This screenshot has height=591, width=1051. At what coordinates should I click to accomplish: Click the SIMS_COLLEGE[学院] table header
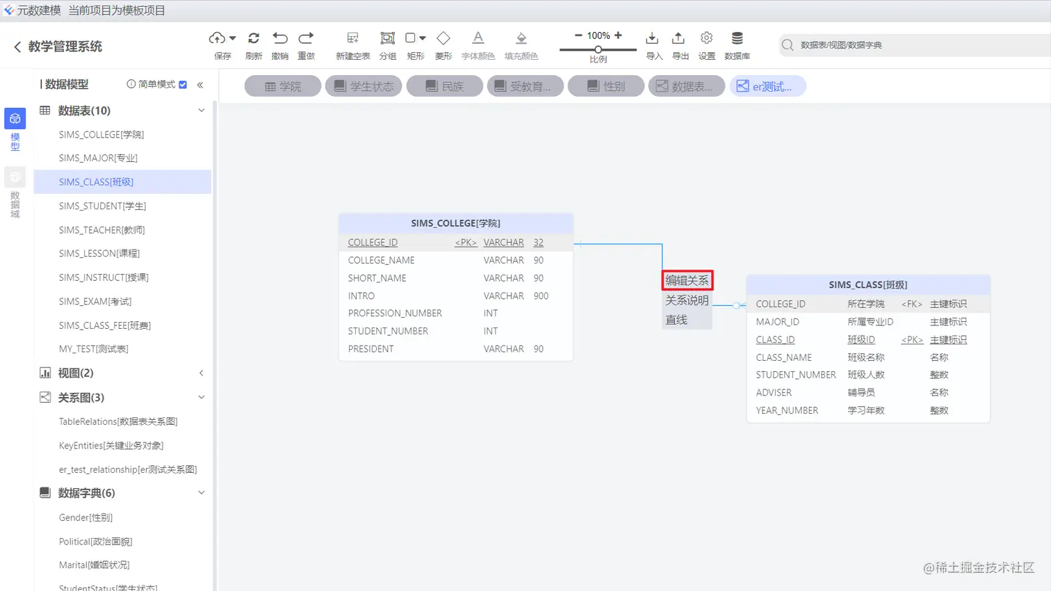456,223
